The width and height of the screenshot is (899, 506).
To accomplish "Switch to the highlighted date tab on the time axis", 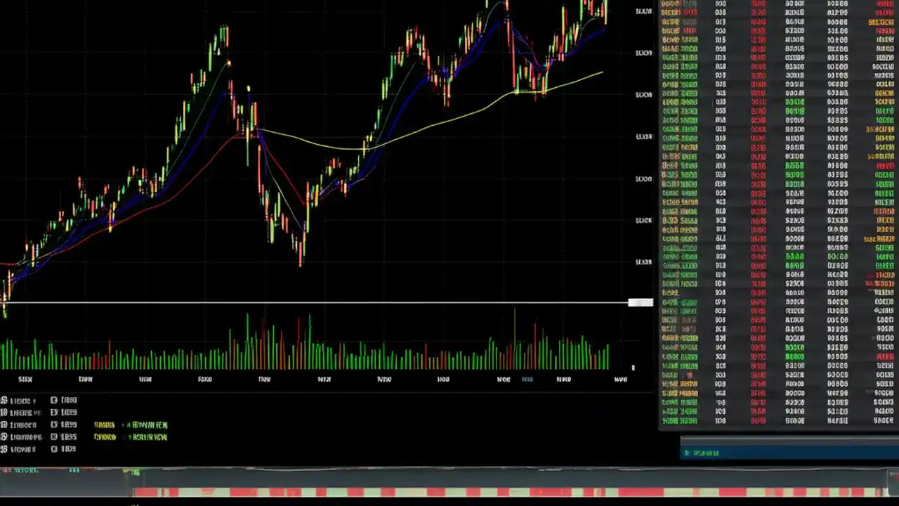I will click(x=527, y=379).
